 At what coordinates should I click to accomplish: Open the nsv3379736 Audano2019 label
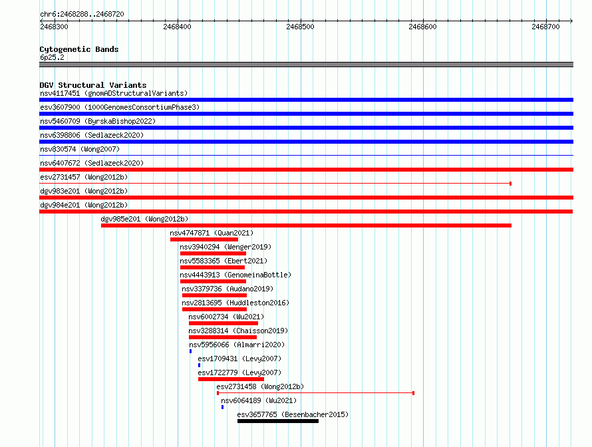pyautogui.click(x=227, y=289)
